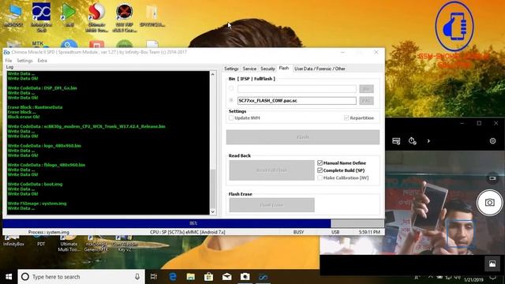Open the Settings menu
Viewport: 505px width, 284px height.
tap(24, 61)
